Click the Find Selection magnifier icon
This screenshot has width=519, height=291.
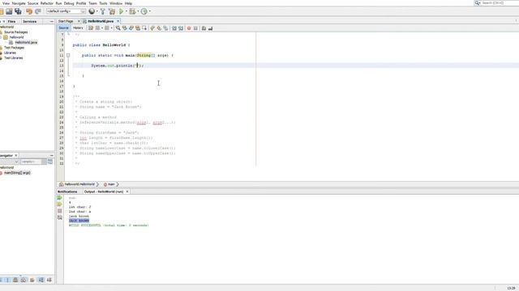coord(118,28)
